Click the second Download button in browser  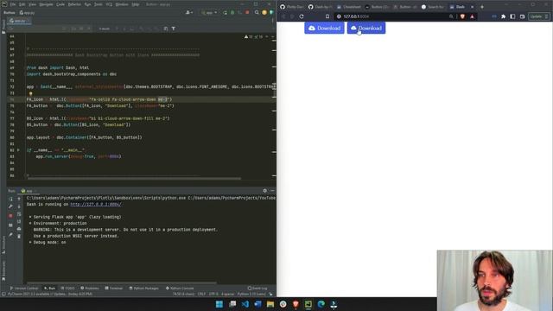click(366, 28)
